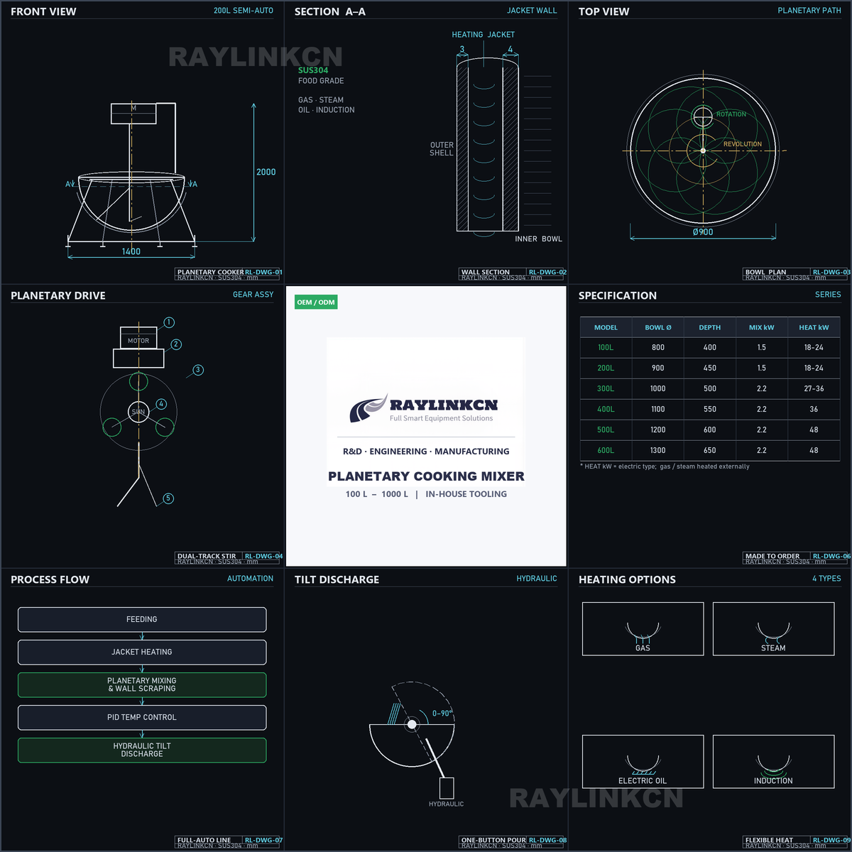The height and width of the screenshot is (852, 852).
Task: Click the ROTATION label in Top View
Action: 731,114
